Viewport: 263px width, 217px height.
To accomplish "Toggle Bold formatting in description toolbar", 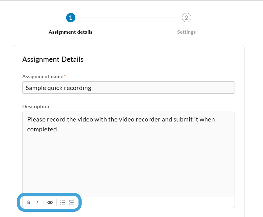I will tap(28, 202).
